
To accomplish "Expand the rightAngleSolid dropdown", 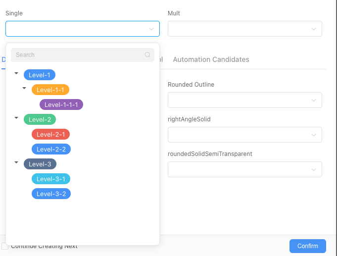I will pyautogui.click(x=245, y=135).
